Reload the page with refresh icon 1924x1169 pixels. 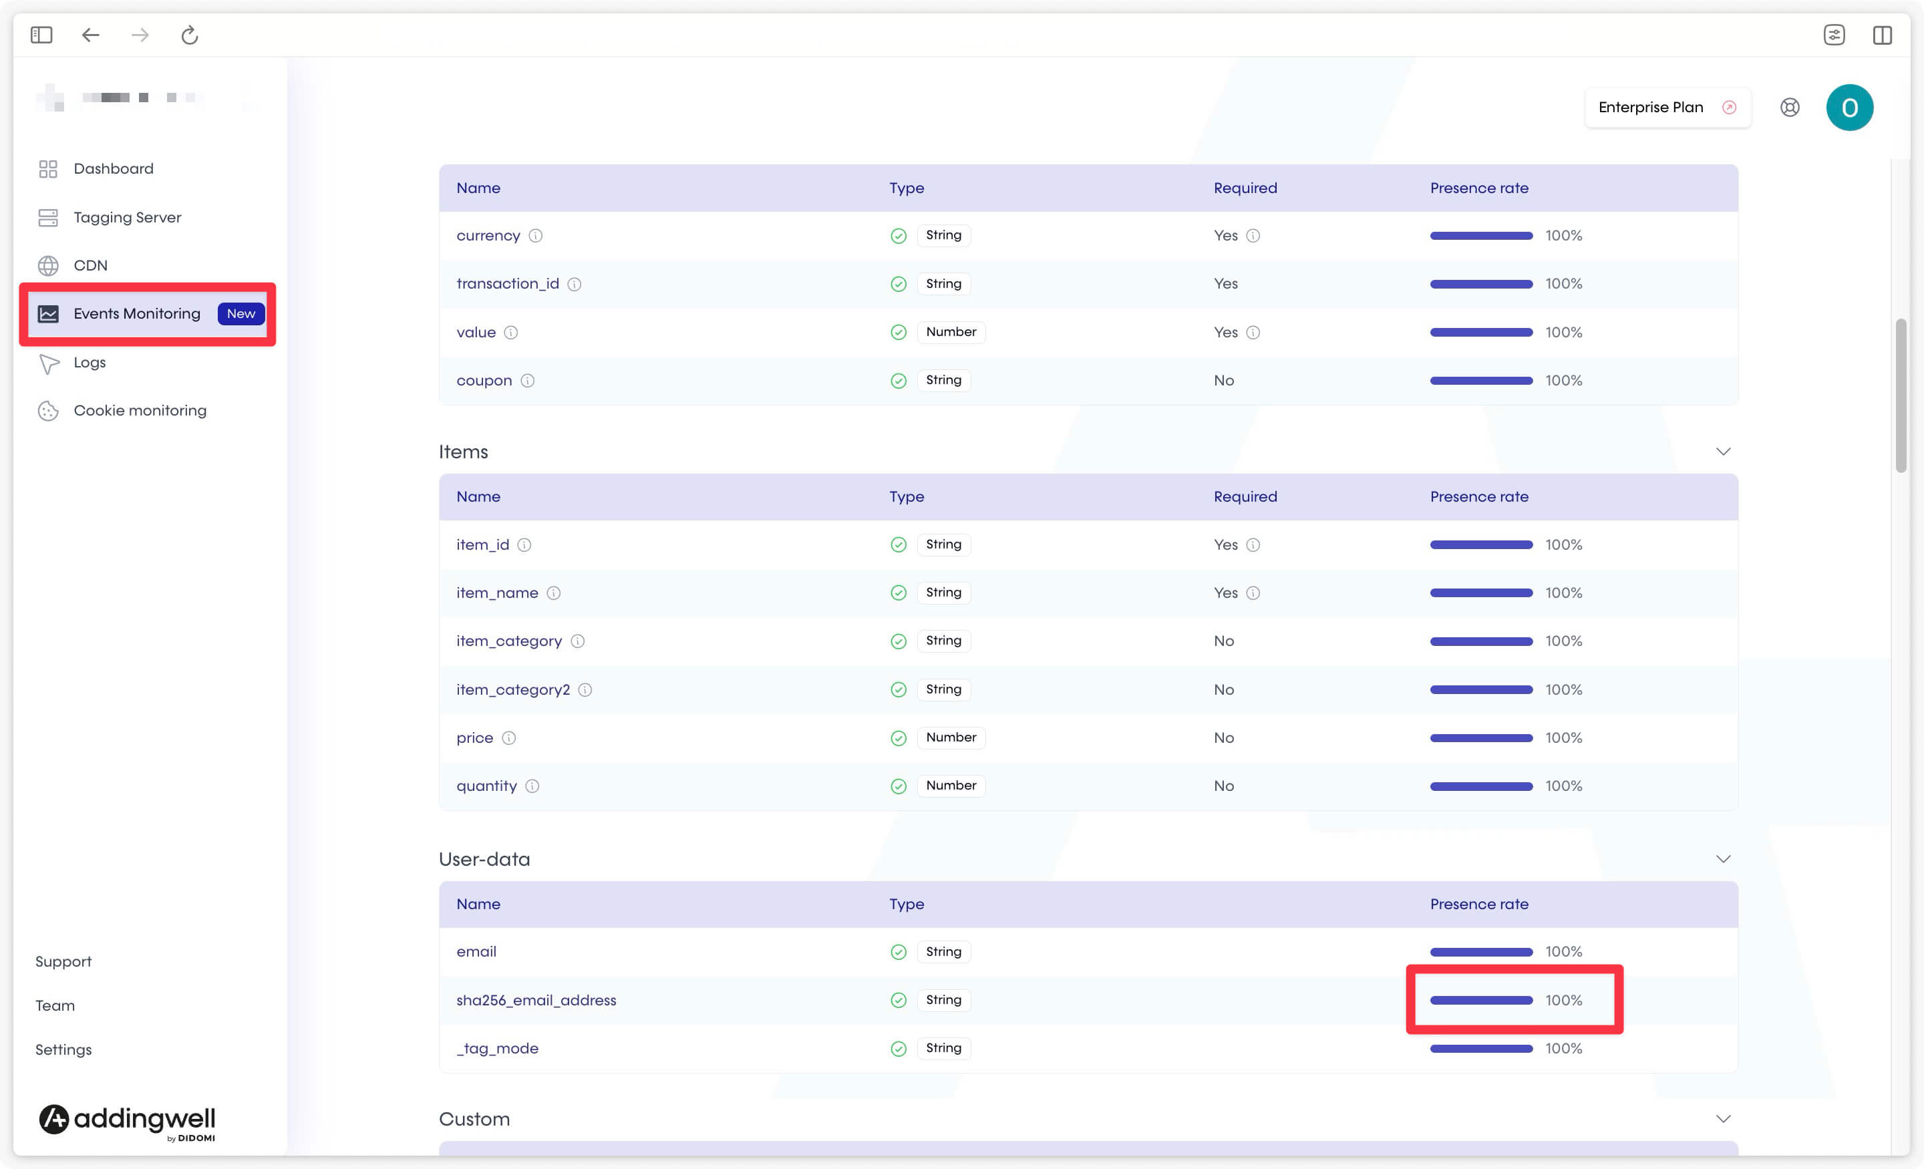[x=190, y=34]
